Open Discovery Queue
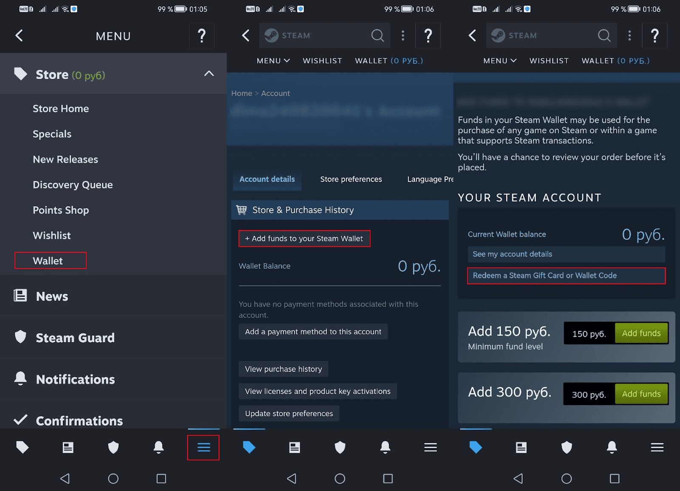Viewport: 680px width, 491px height. [x=73, y=185]
